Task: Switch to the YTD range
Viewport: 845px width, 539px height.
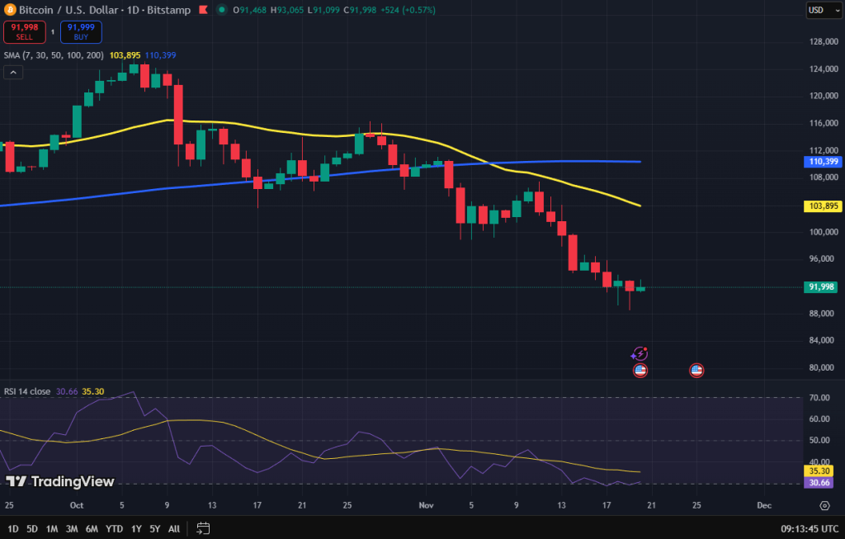Action: [114, 529]
